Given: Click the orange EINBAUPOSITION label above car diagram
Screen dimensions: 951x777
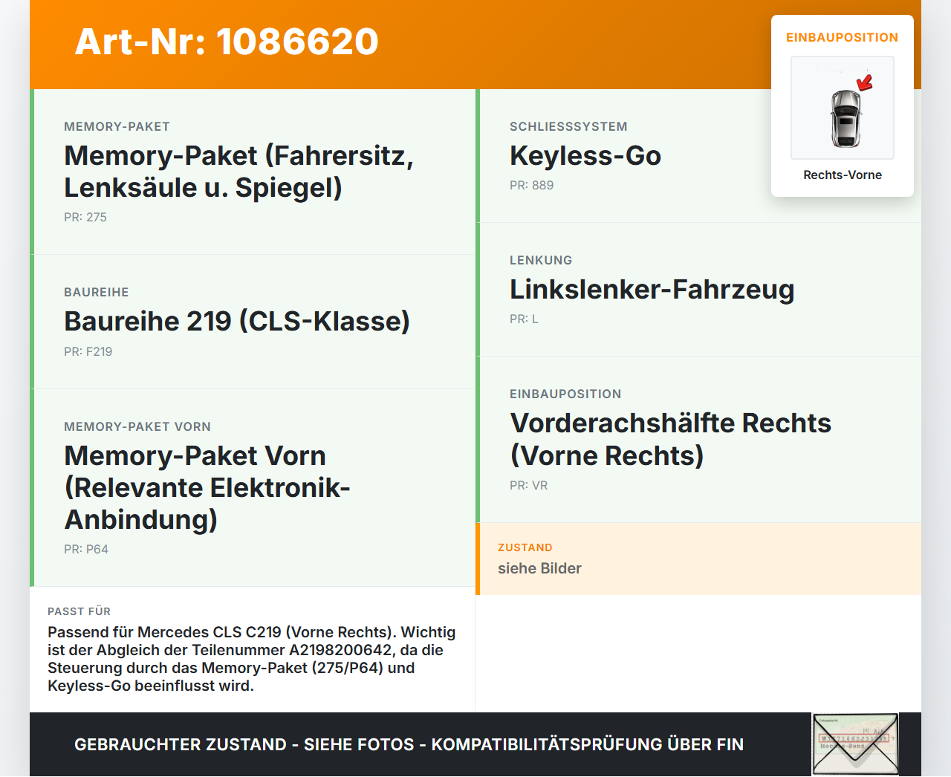Looking at the screenshot, I should click(843, 37).
